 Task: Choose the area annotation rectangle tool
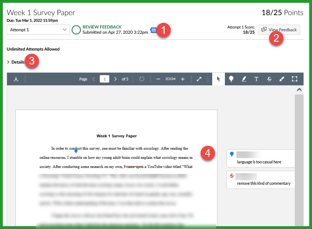(294, 79)
